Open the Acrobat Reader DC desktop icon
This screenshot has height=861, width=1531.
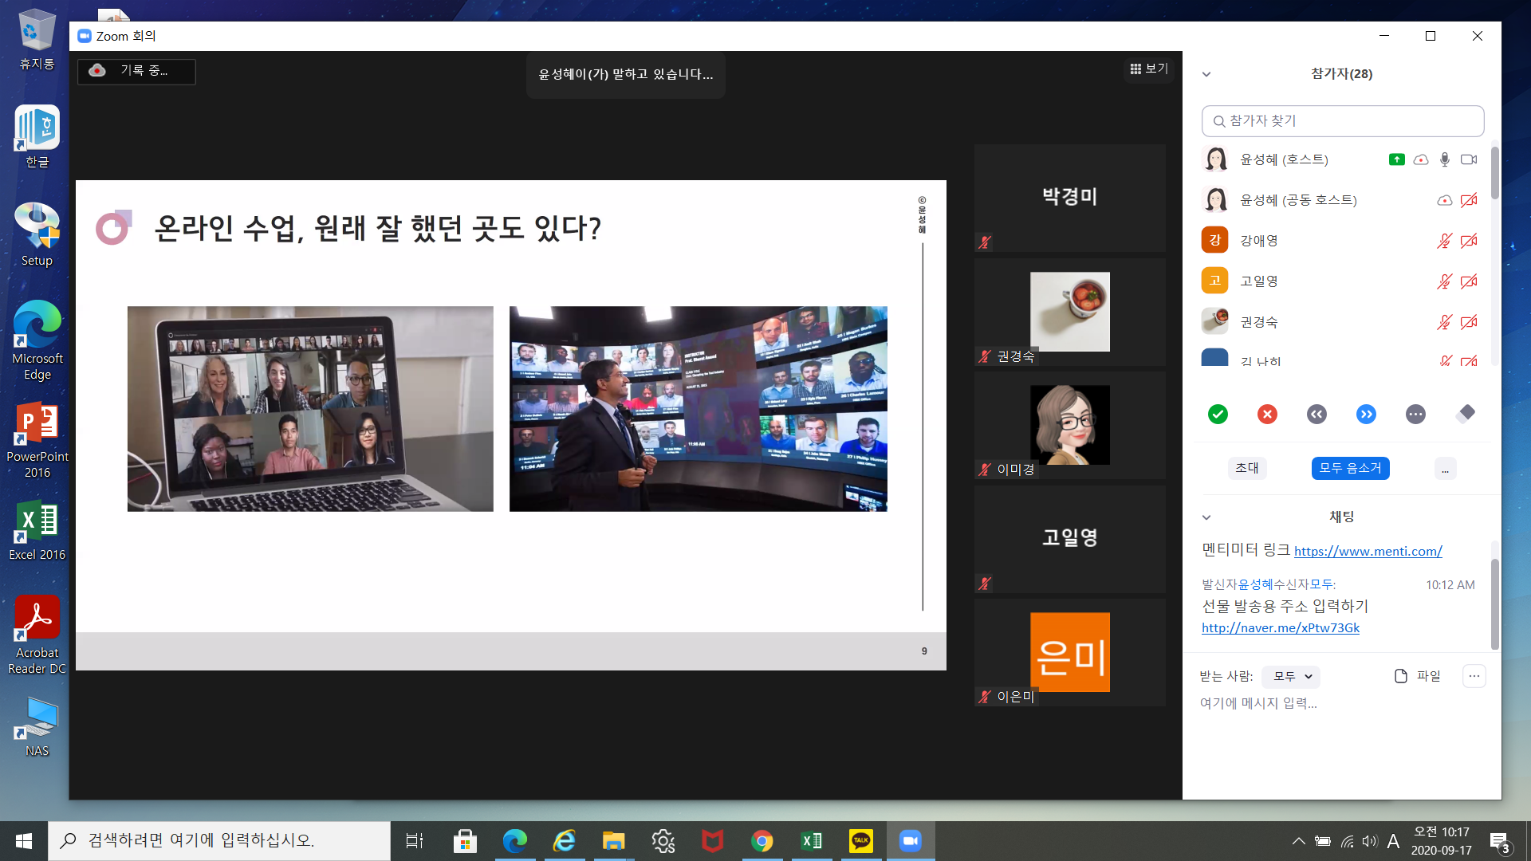click(37, 635)
